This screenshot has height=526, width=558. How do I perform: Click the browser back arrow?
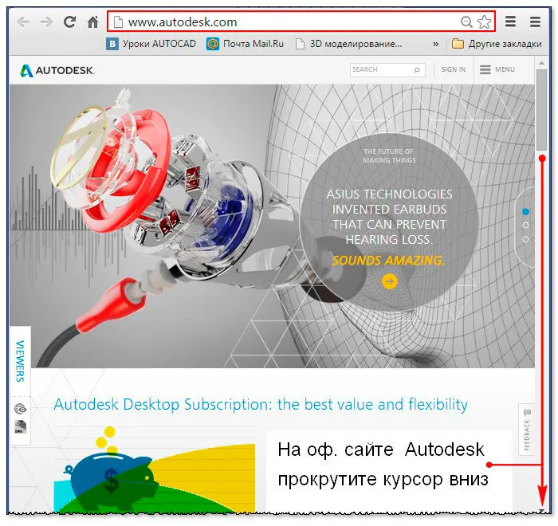tap(23, 22)
